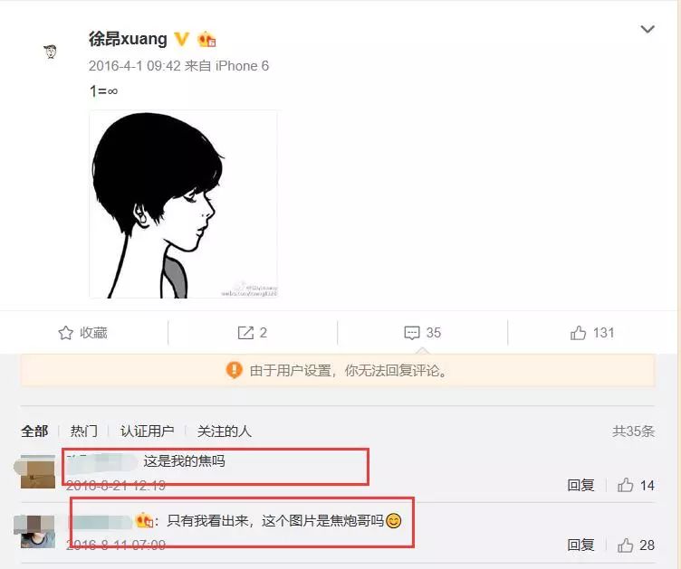
Task: Like the first comment with 14 likes
Action: [x=626, y=485]
